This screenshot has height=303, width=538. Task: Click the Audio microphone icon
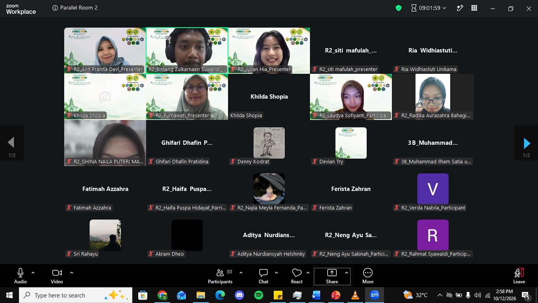20,273
